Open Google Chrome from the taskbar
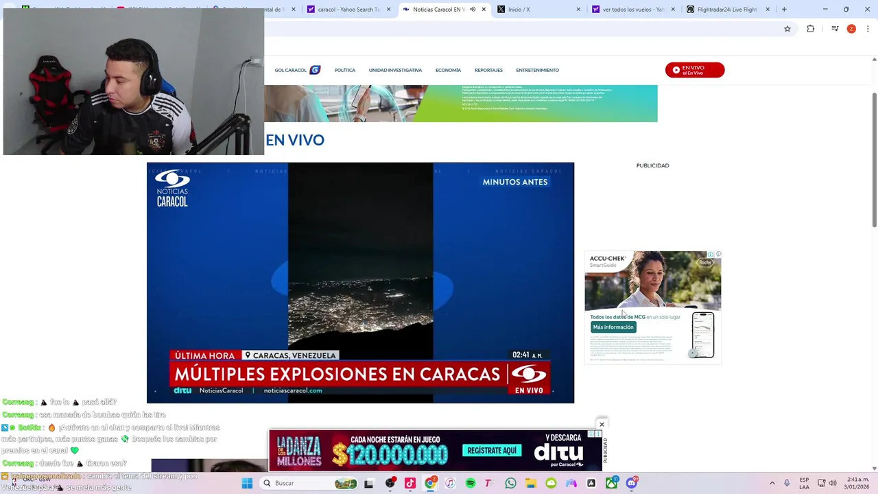Viewport: 878px width, 494px height. tap(430, 483)
